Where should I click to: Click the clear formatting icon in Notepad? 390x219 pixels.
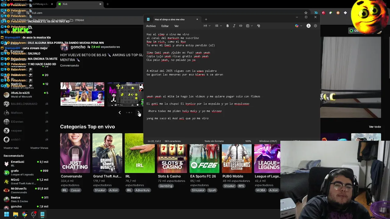(x=258, y=26)
